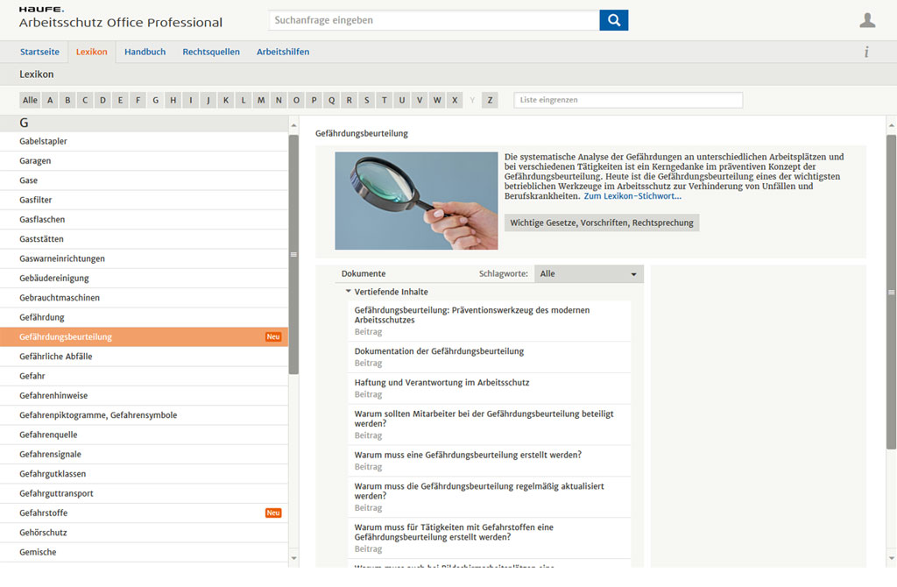This screenshot has height=587, width=897.
Task: Click the lexicon list scroll-down arrow
Action: click(x=293, y=558)
